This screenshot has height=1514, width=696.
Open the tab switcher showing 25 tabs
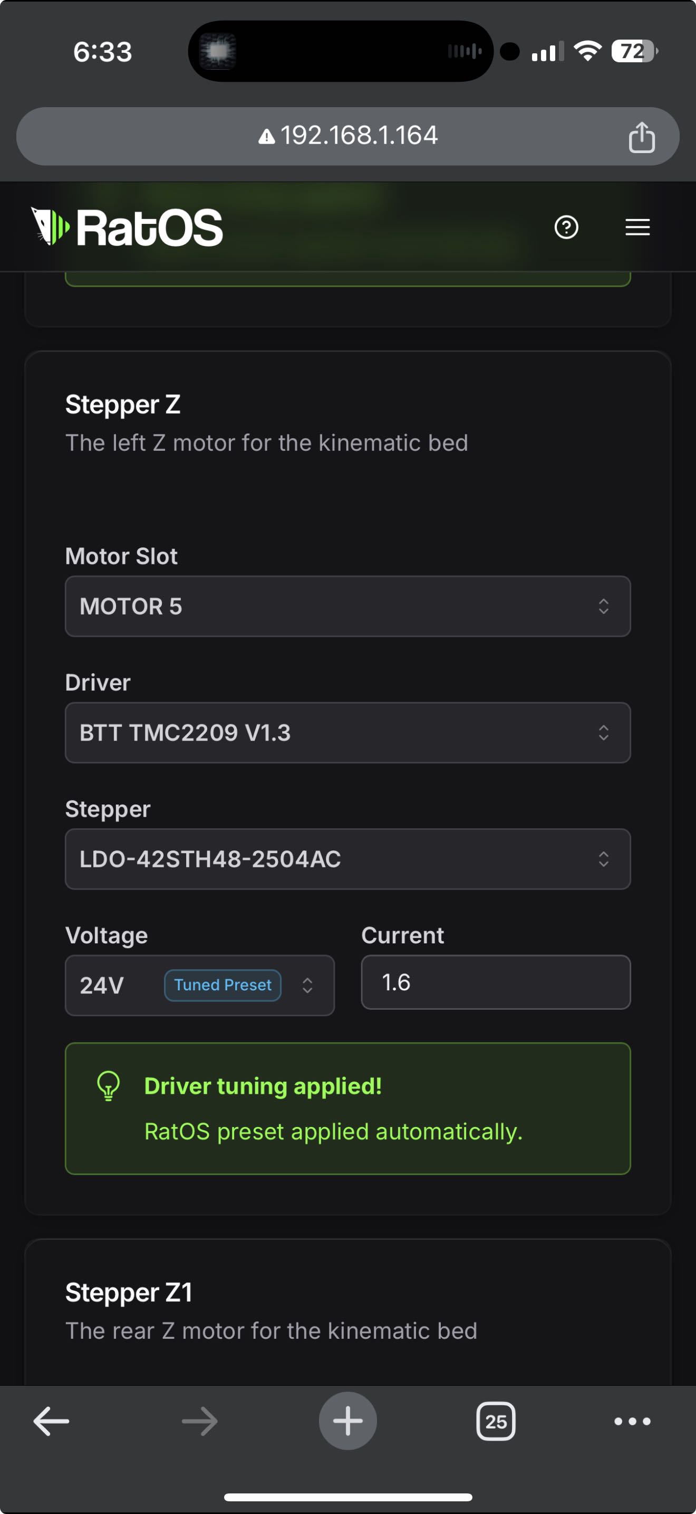coord(496,1421)
